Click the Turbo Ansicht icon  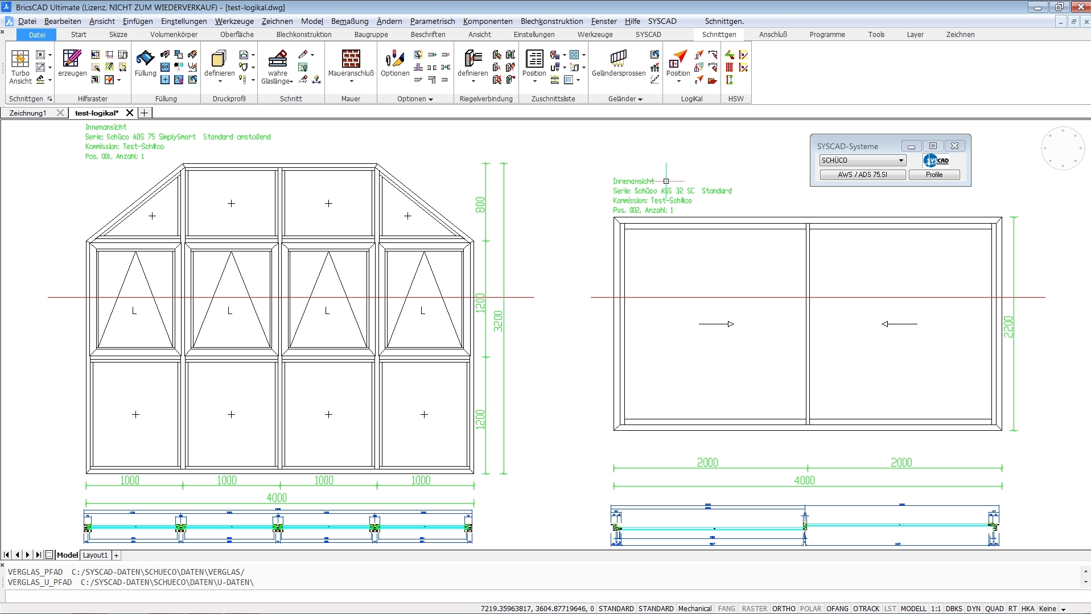click(20, 59)
